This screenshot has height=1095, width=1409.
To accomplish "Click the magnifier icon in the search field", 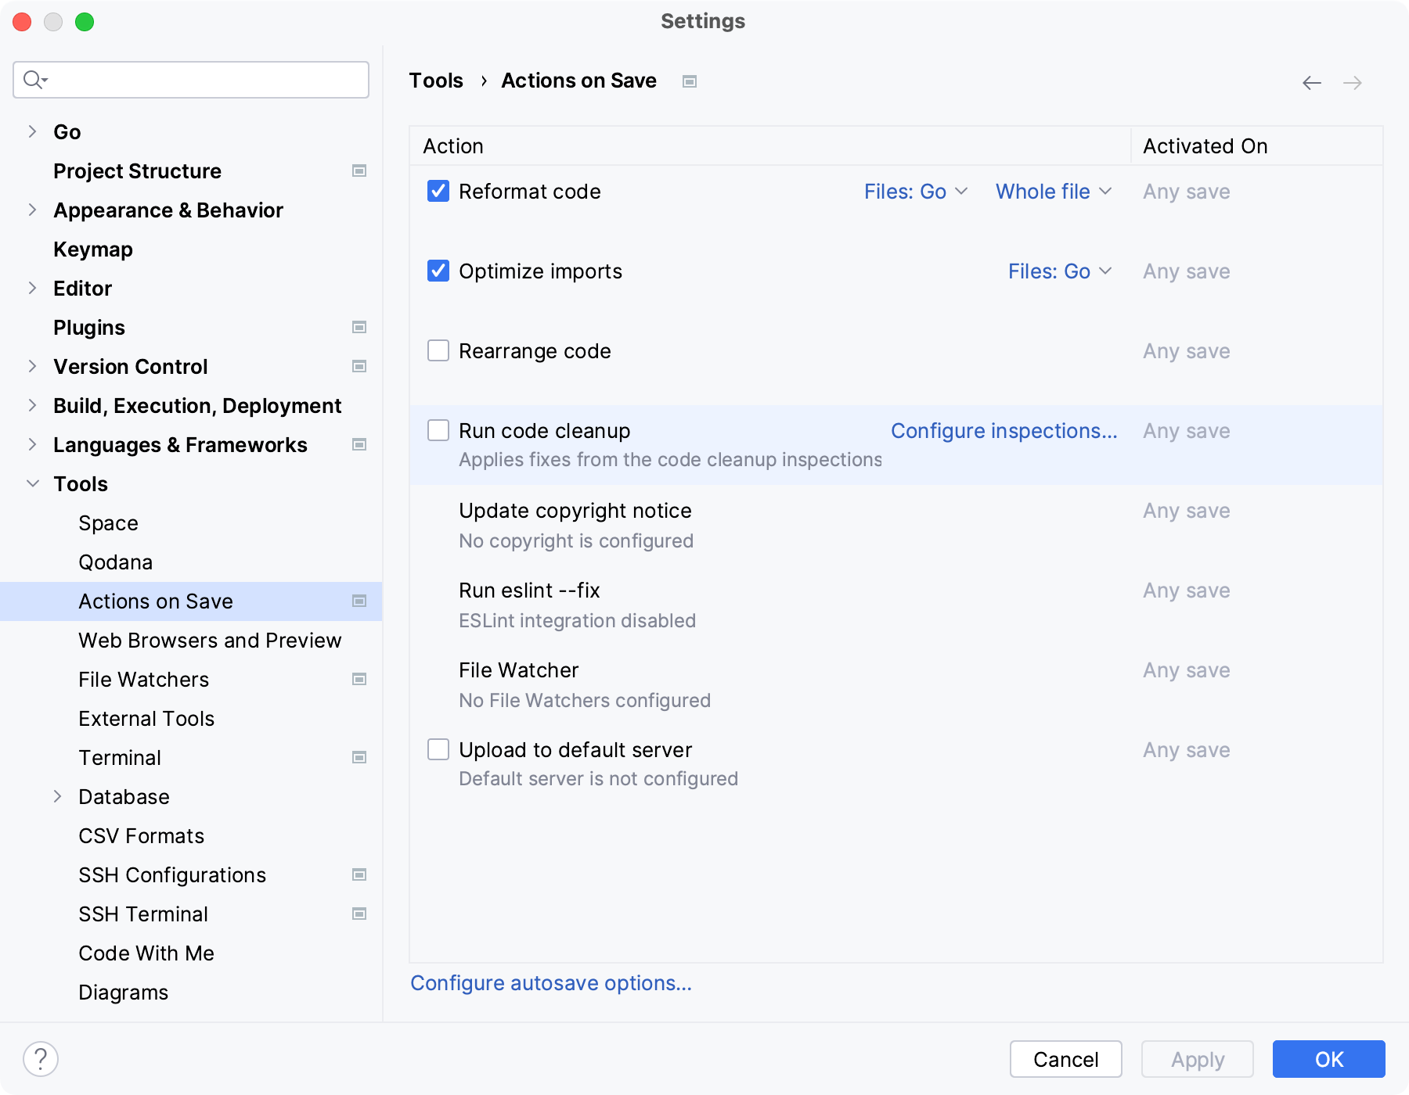I will pos(34,79).
